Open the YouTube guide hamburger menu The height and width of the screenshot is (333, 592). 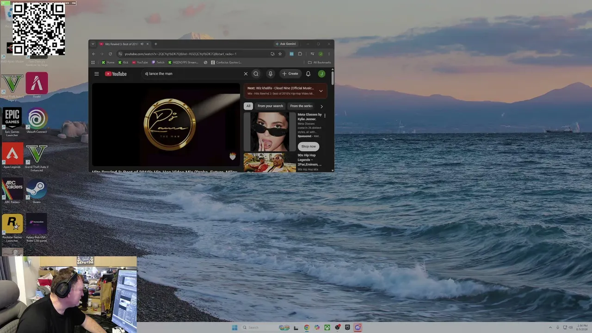[x=97, y=74]
